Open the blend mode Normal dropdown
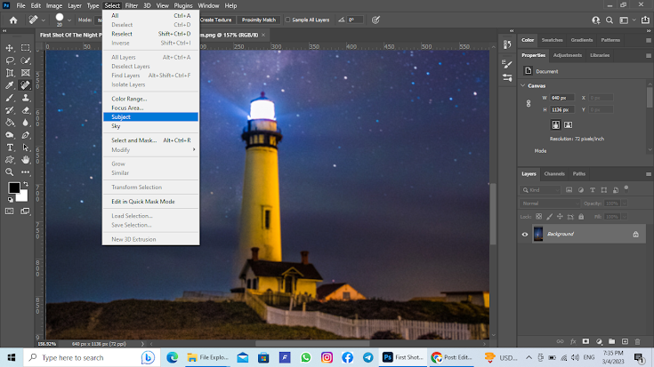The image size is (654, 367). coord(550,203)
